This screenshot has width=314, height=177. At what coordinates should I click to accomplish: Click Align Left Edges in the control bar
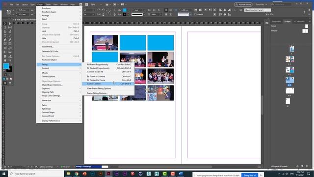pos(220,10)
